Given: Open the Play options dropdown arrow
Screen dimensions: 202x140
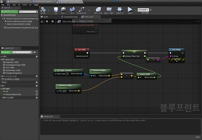Looking at the screenshot, I should coord(136,10).
